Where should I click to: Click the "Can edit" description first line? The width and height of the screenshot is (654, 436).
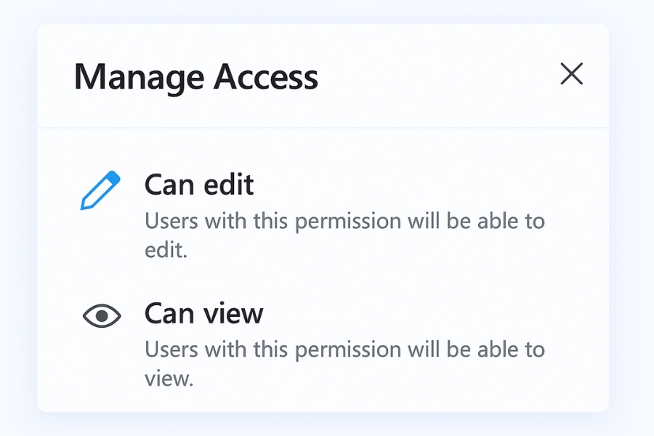pos(344,221)
